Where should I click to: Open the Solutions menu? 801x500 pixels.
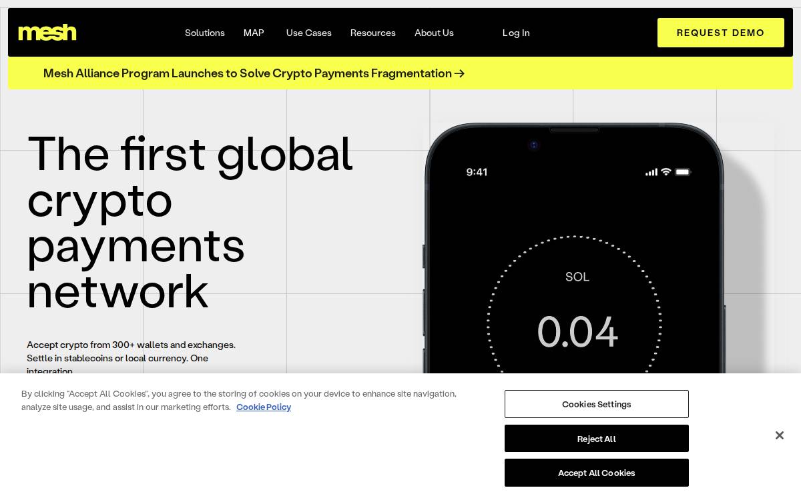205,33
